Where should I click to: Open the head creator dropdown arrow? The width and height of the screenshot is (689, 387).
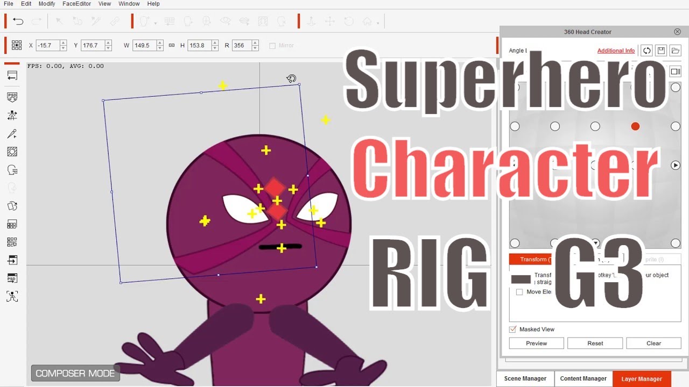pos(156,23)
